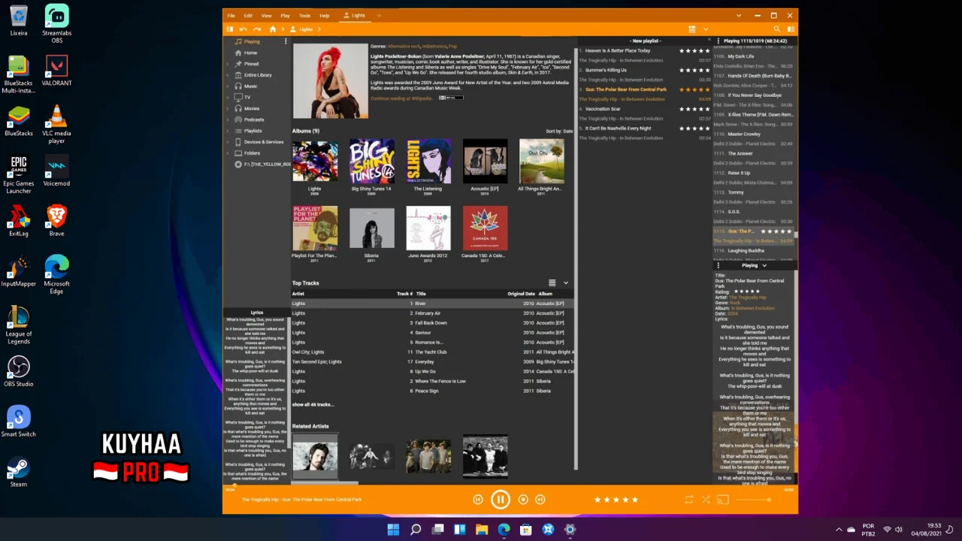Click the Alternative rock genre link
Viewport: 962px width, 541px height.
coord(404,47)
